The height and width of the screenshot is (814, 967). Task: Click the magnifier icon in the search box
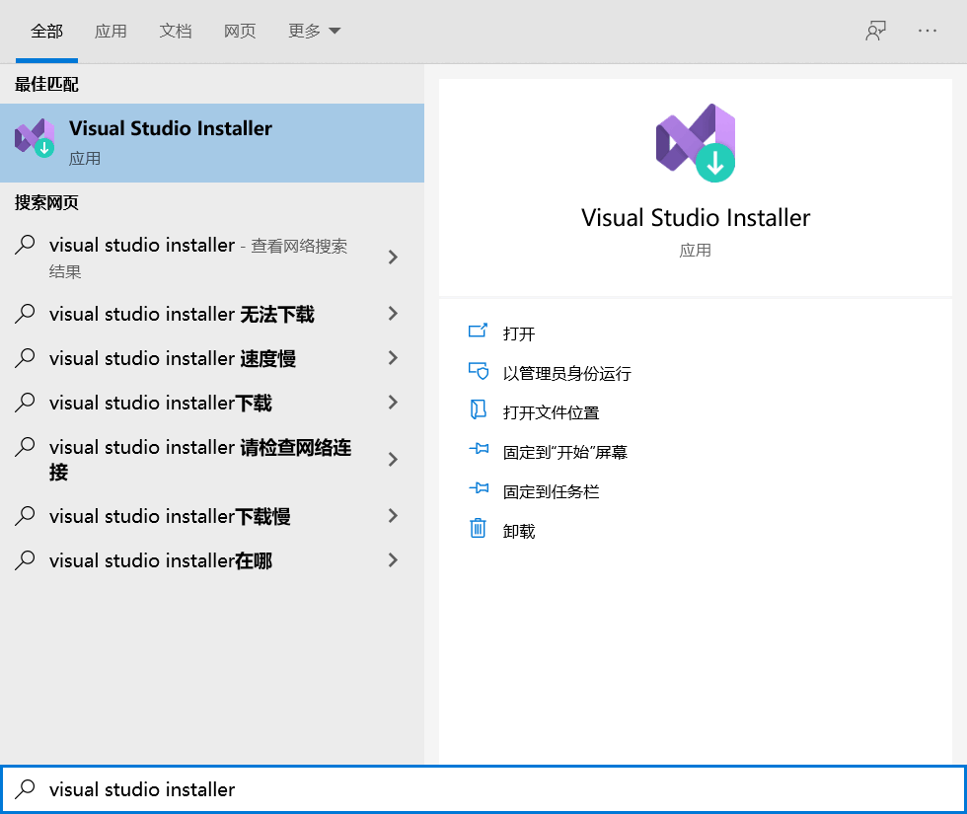pyautogui.click(x=25, y=788)
